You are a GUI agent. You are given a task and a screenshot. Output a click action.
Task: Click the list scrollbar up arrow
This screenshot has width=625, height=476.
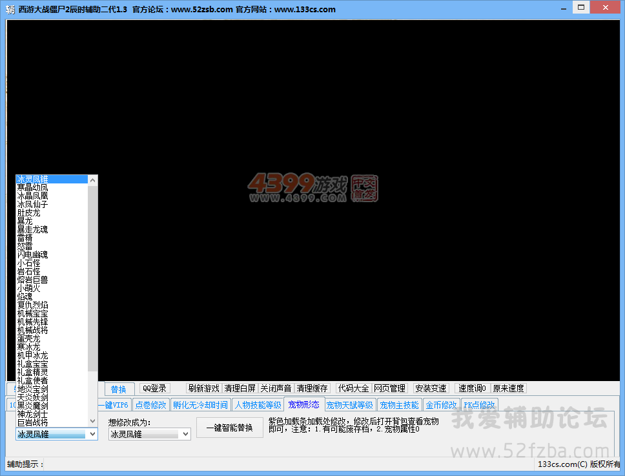[x=92, y=180]
